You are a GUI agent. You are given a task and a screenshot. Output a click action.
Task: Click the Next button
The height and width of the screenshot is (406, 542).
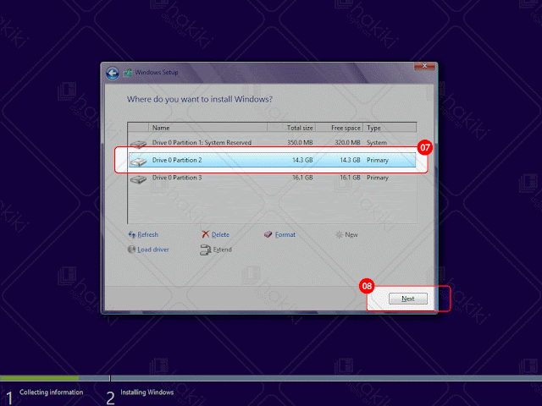point(408,299)
